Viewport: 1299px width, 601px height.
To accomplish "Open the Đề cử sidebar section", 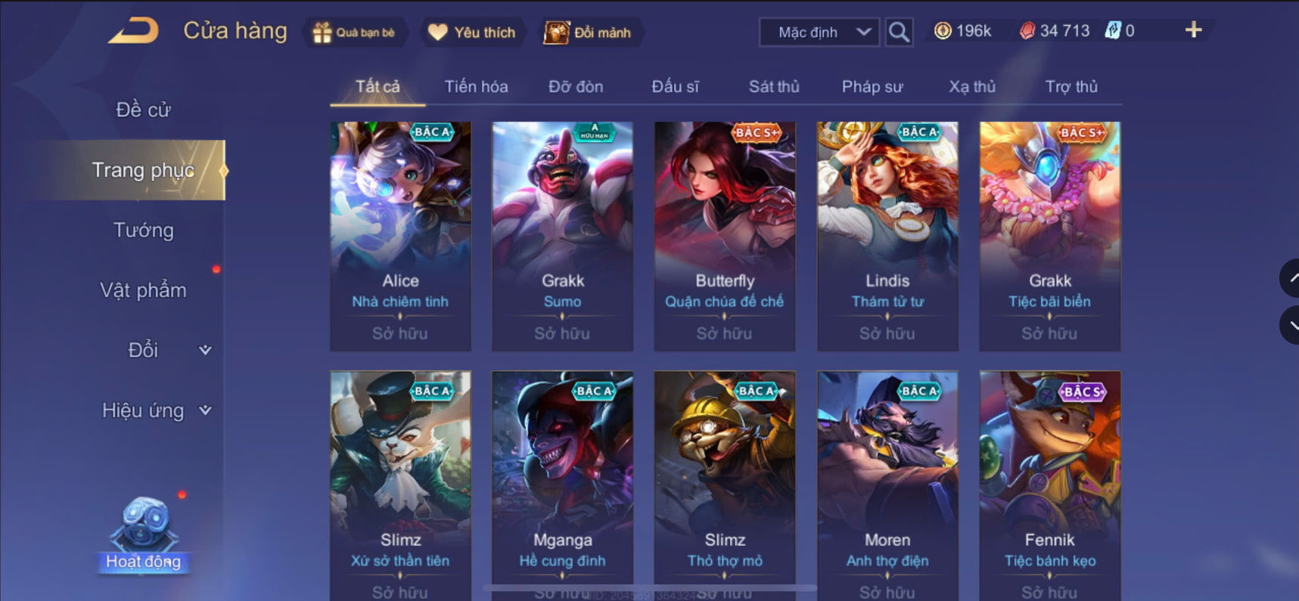I will (143, 110).
